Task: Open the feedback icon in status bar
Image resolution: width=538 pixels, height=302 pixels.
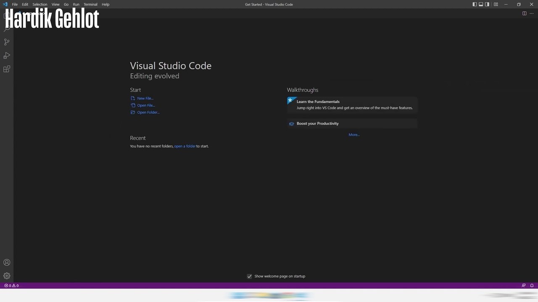Action: click(x=523, y=286)
